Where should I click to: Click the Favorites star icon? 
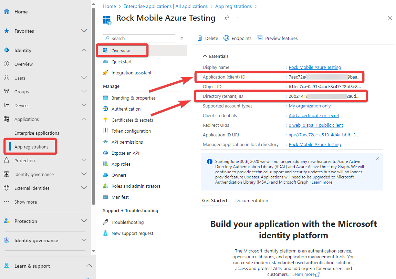tap(7, 31)
